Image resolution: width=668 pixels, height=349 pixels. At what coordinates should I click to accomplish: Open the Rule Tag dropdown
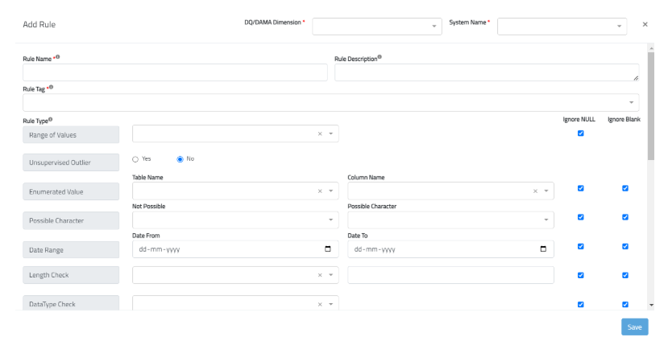[x=331, y=103]
